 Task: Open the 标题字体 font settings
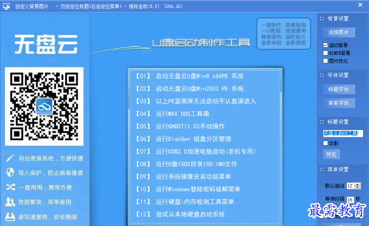(x=338, y=89)
